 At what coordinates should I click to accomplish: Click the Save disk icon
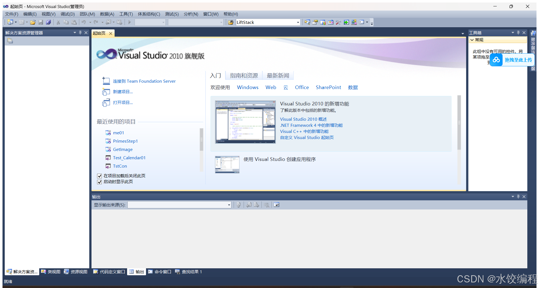coord(41,22)
